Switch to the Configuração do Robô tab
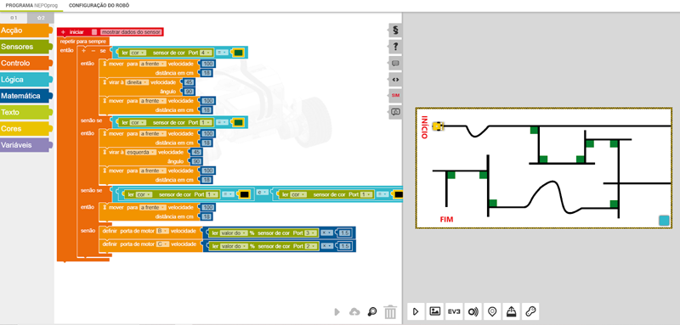The image size is (680, 325). (99, 6)
